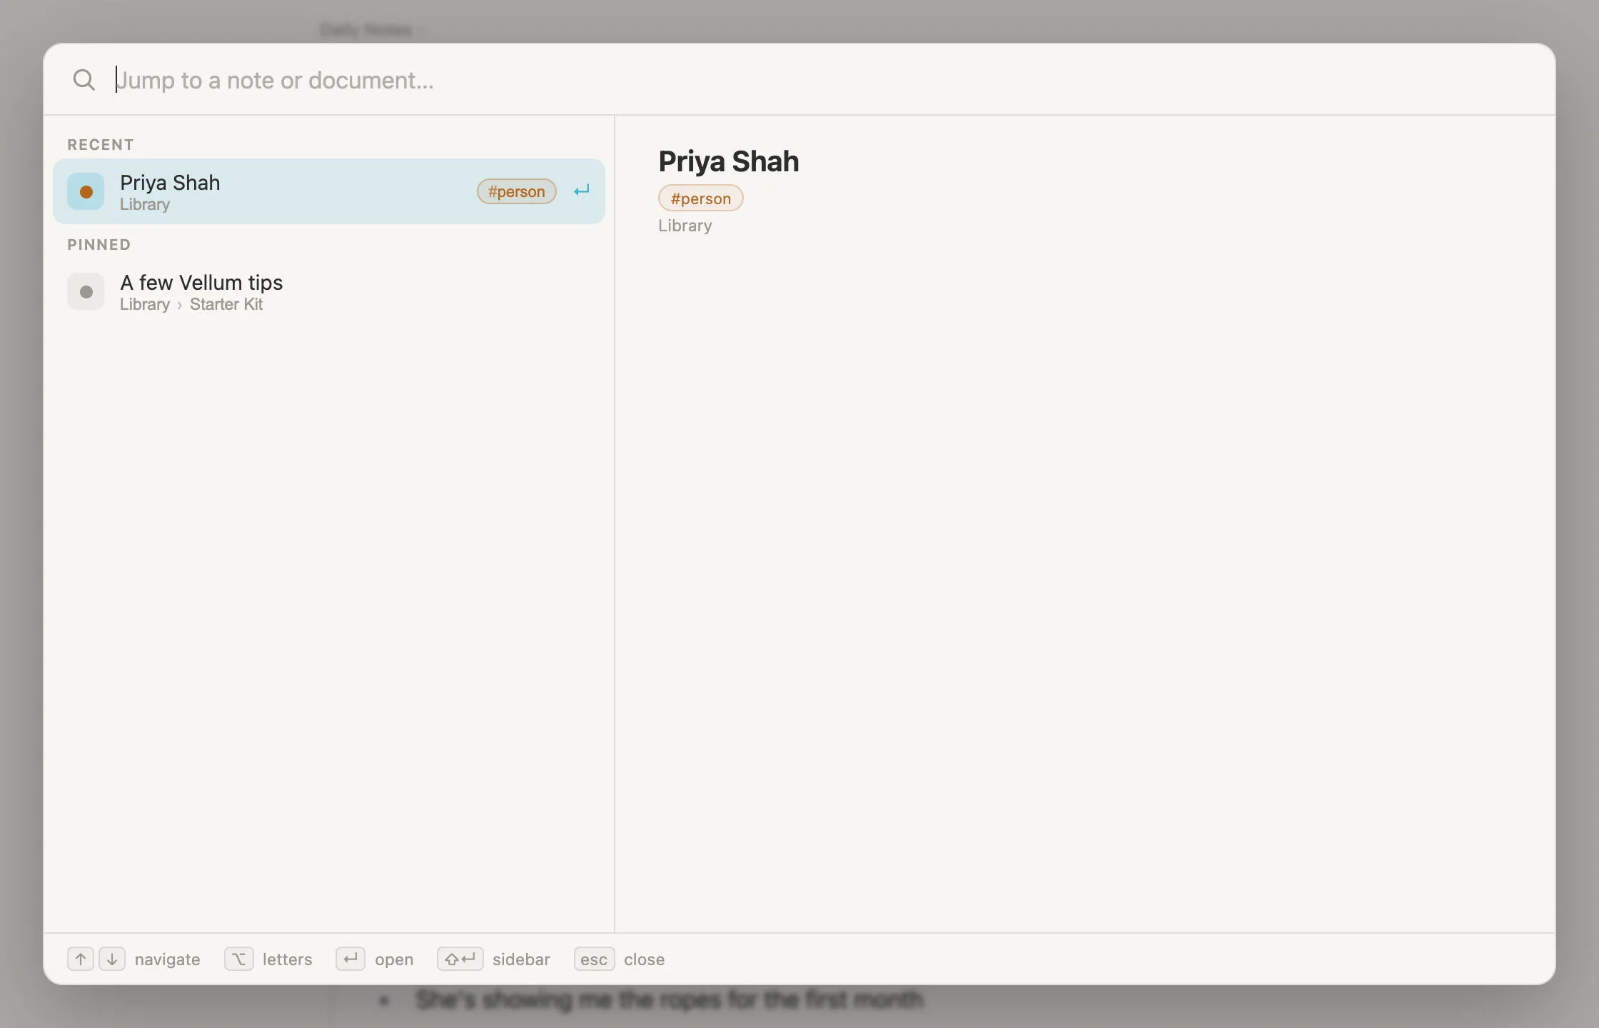
Task: Click the Library subtitle under Priya Shah row
Action: [x=145, y=204]
